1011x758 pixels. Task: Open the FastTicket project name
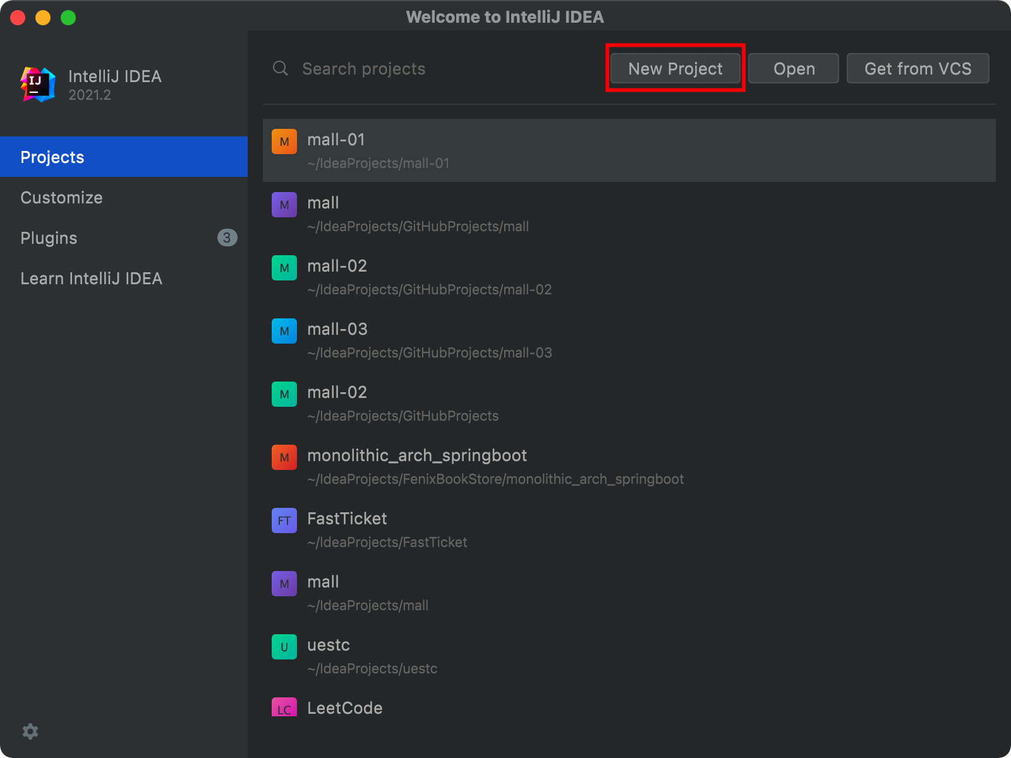(x=347, y=519)
